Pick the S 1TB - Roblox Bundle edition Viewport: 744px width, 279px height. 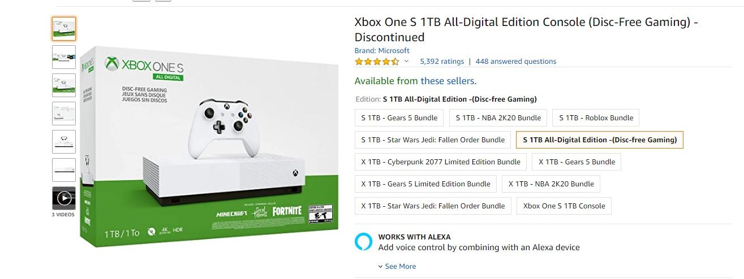pyautogui.click(x=596, y=118)
